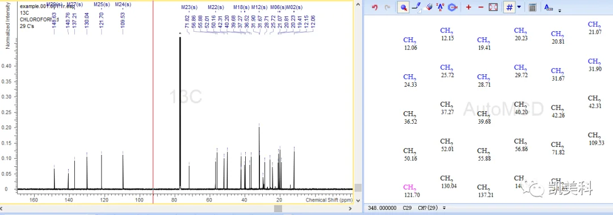Open the calculator table icon
Viewport: 613px width, 215px height.
coord(532,7)
